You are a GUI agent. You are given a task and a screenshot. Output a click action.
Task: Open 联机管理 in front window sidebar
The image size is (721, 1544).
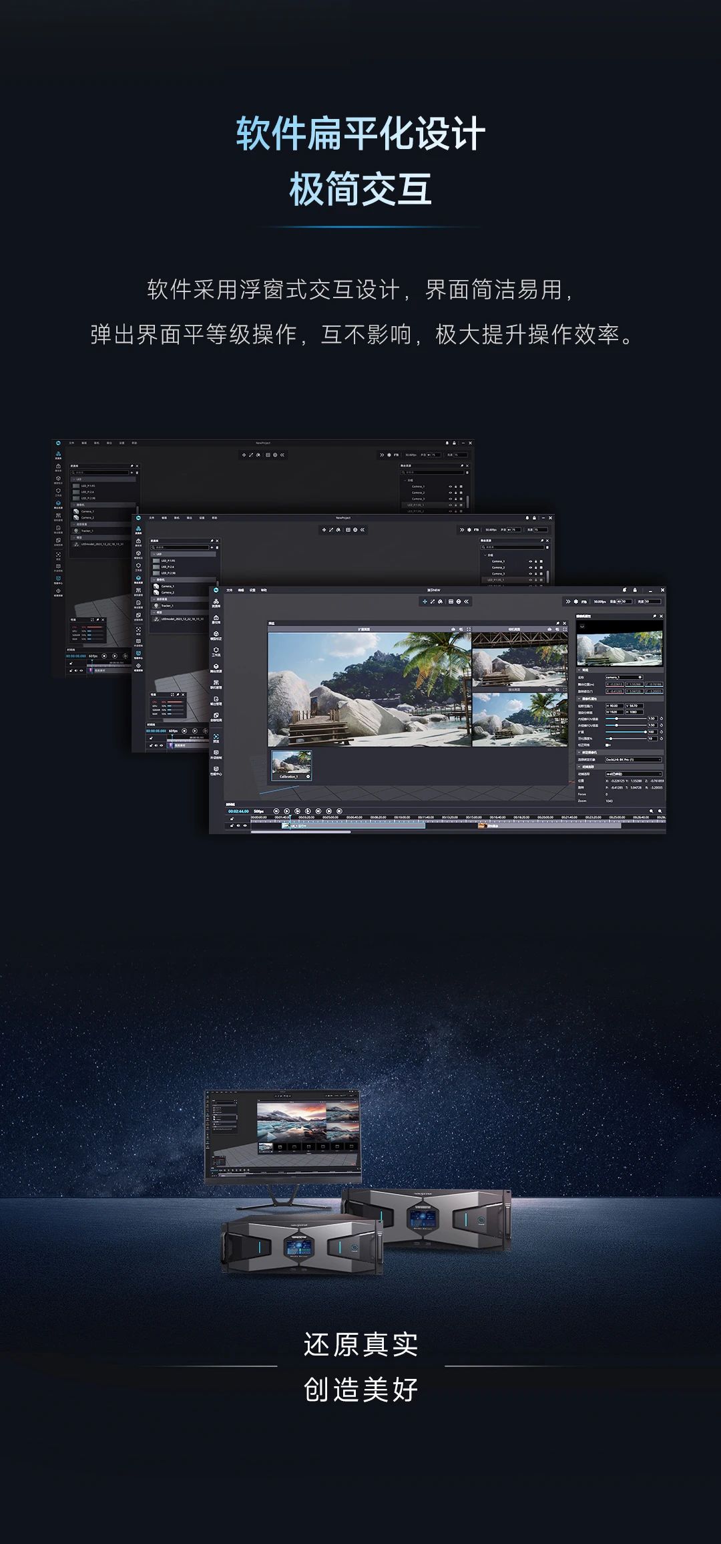[x=216, y=684]
